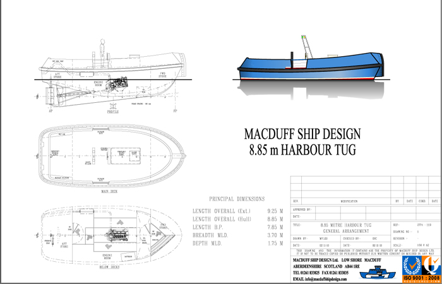Click the "CHECKED BY" field label
442x284 pixels.
pos(350,239)
